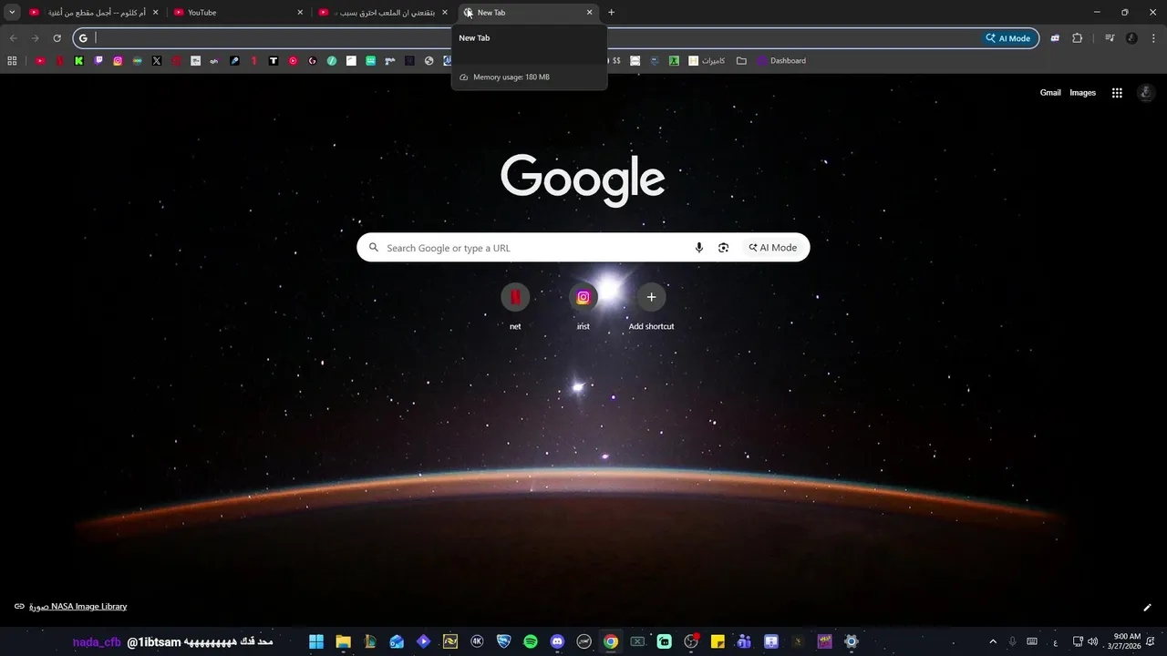Expand the tab search dropdown
Image resolution: width=1167 pixels, height=656 pixels.
pos(12,13)
